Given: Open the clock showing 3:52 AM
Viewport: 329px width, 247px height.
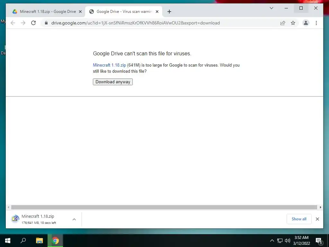Looking at the screenshot, I should 301,241.
